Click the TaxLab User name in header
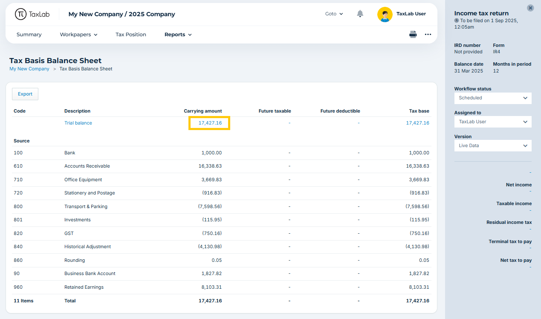 [x=411, y=14]
